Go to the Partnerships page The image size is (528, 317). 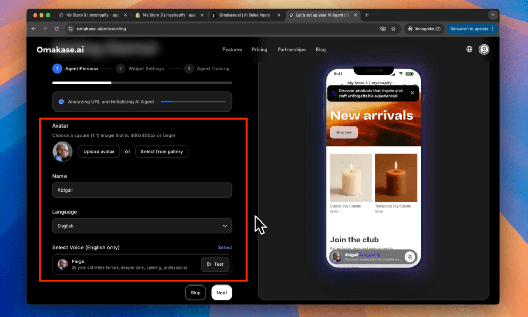[x=291, y=50]
